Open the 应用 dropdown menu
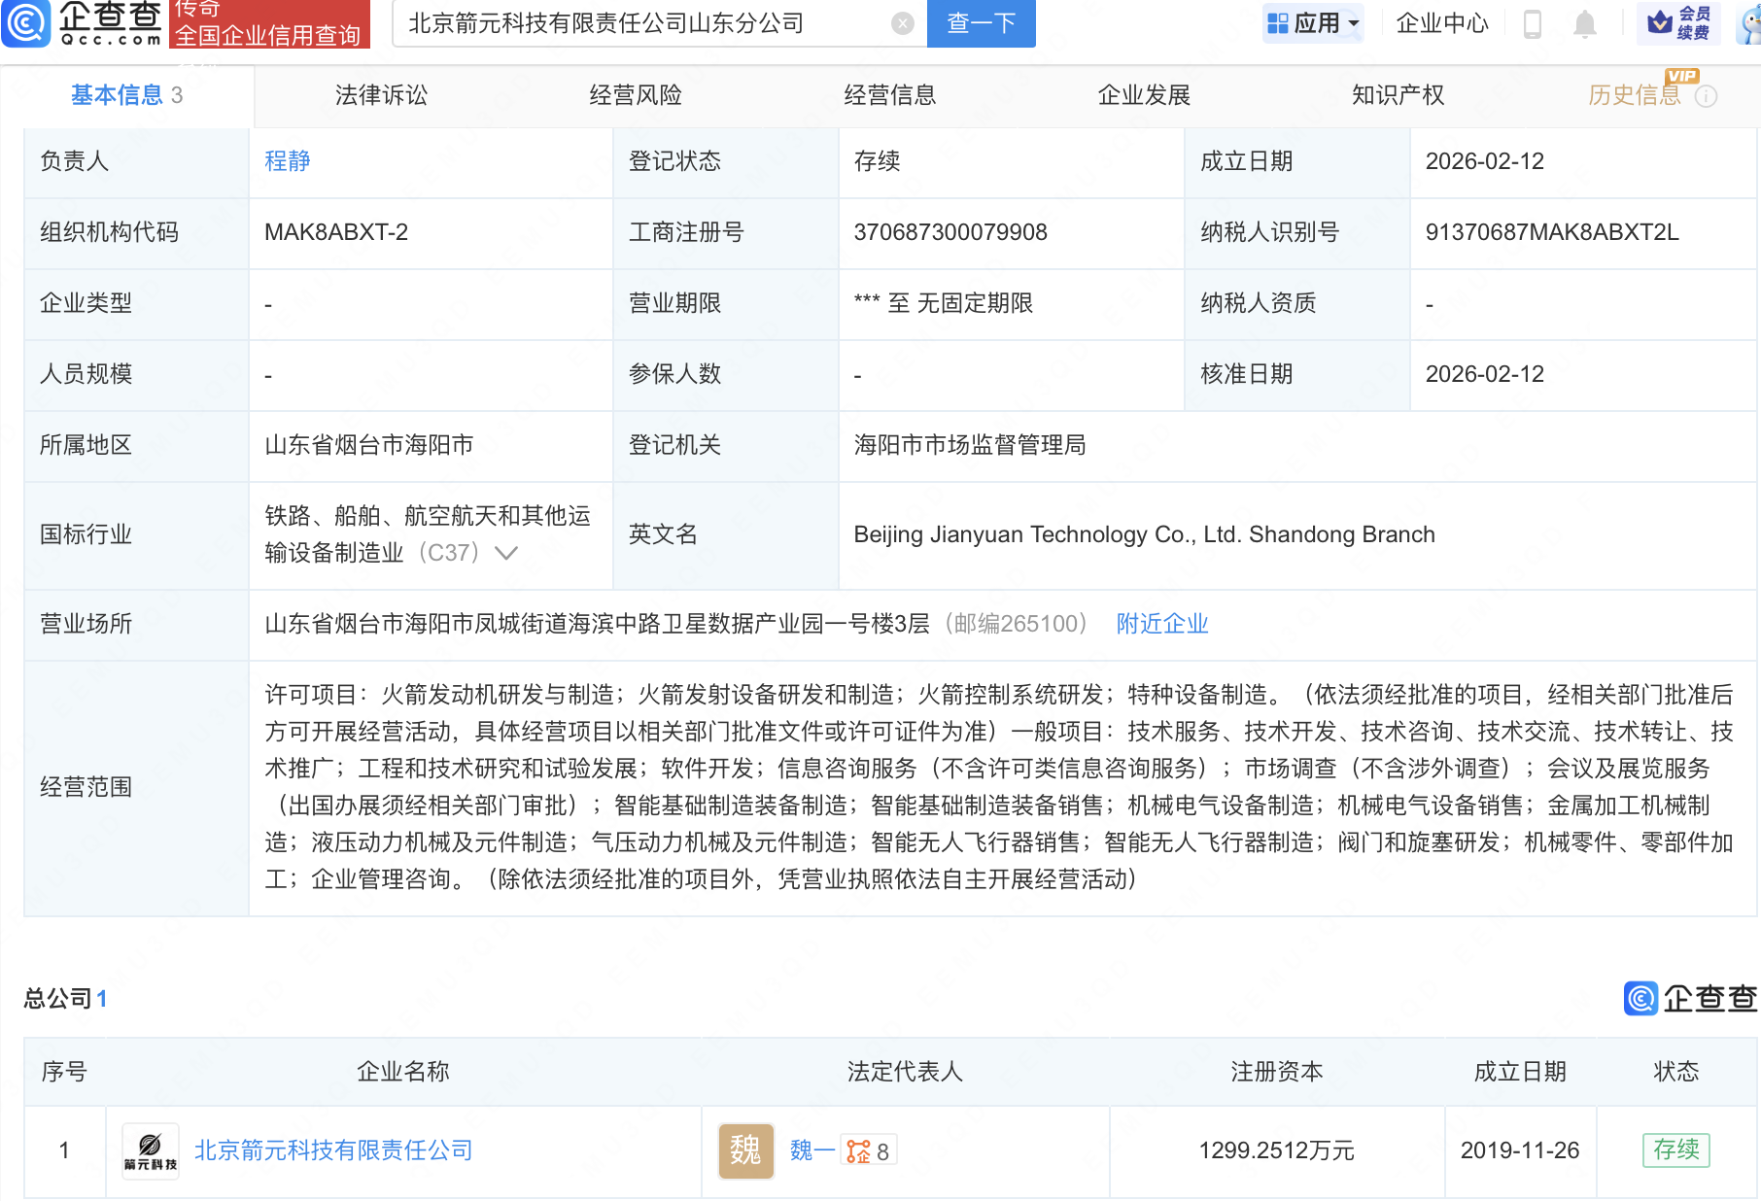The width and height of the screenshot is (1761, 1201). (x=1312, y=24)
